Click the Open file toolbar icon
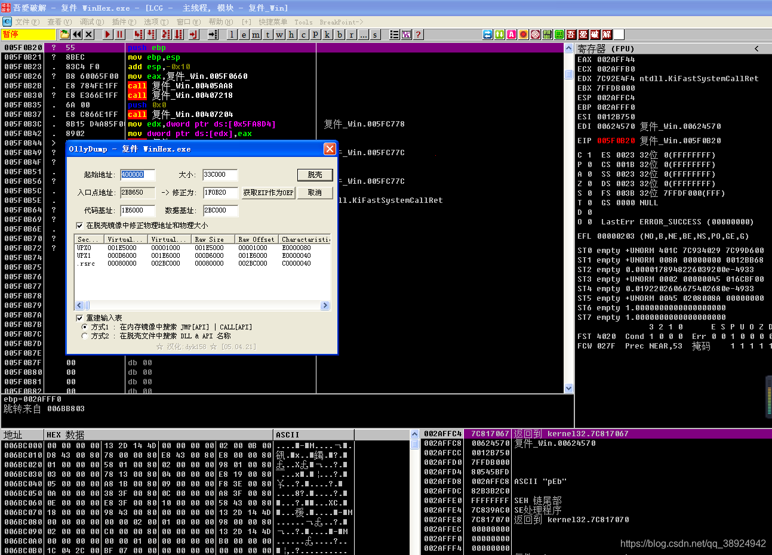This screenshot has height=555, width=772. 65,35
